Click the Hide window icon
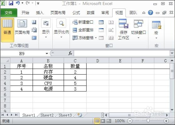The height and width of the screenshot is (125, 175). click(x=101, y=30)
